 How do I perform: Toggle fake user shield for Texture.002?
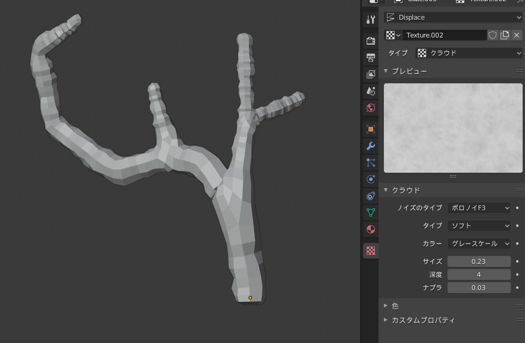coord(492,35)
